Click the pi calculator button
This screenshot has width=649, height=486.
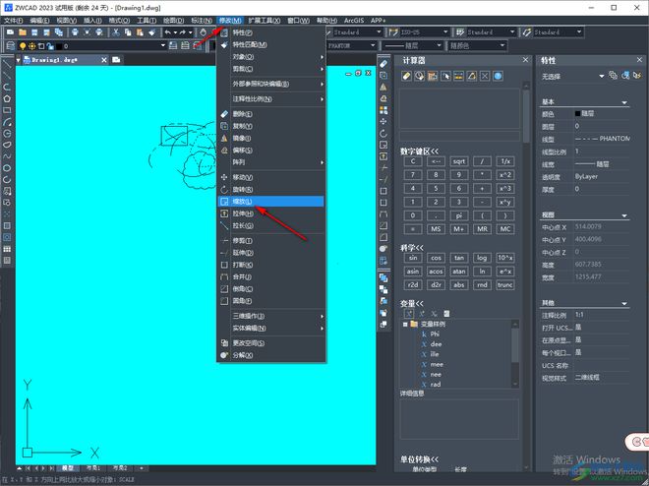click(x=458, y=215)
